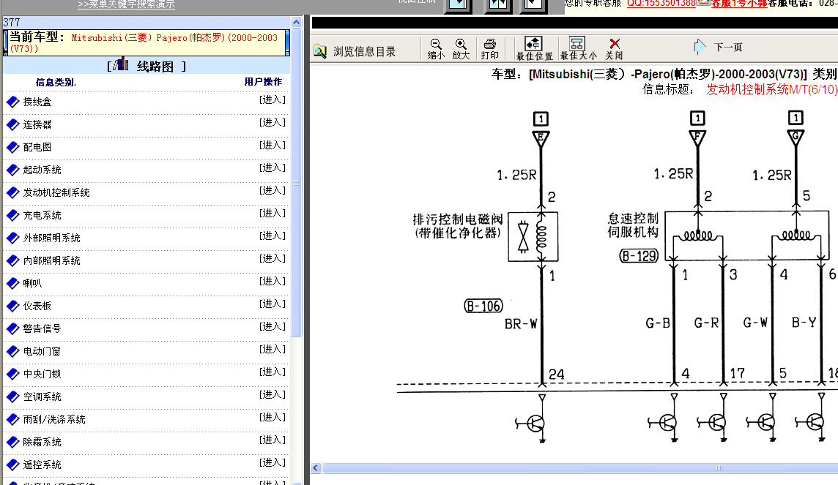
Task: Click [进入] for 连接器 row
Action: coord(272,123)
